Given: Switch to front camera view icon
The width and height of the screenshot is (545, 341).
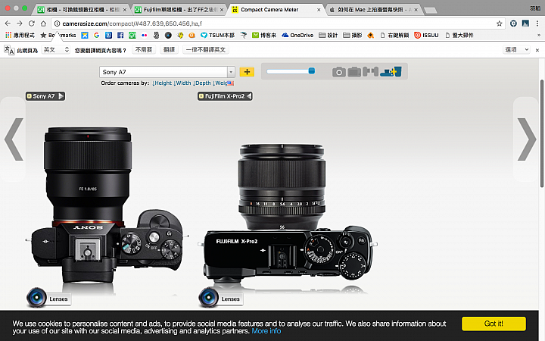Looking at the screenshot, I should (x=339, y=72).
